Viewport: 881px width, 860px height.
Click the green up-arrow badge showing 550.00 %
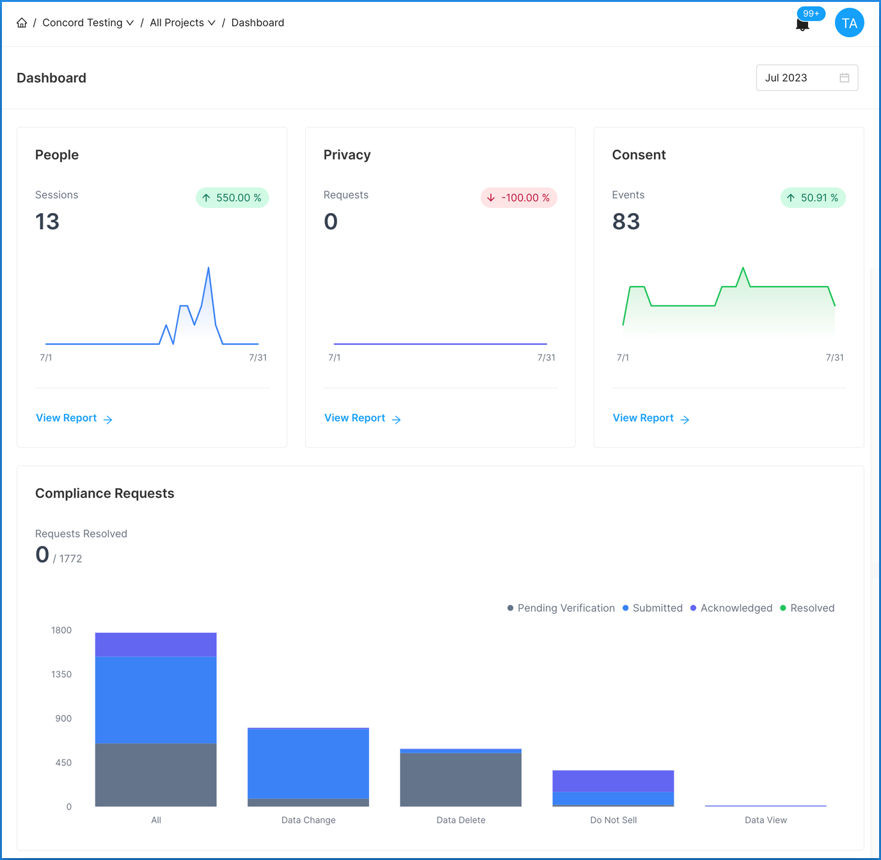(232, 198)
